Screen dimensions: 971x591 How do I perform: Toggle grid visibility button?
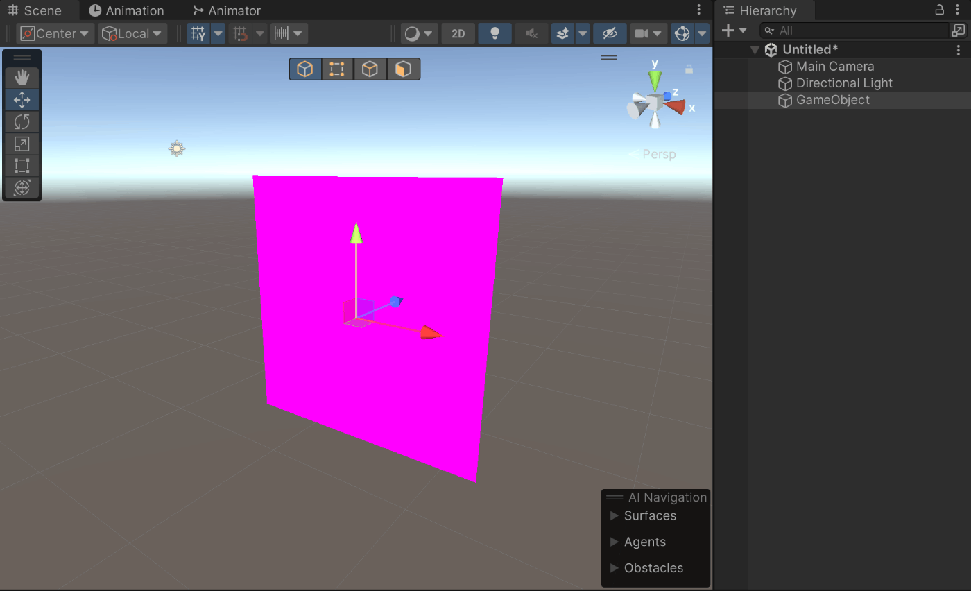pyautogui.click(x=198, y=33)
